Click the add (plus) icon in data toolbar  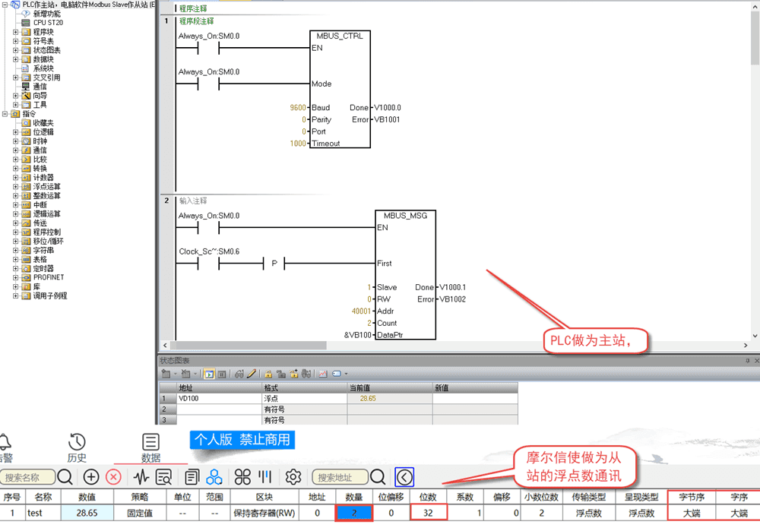91,477
